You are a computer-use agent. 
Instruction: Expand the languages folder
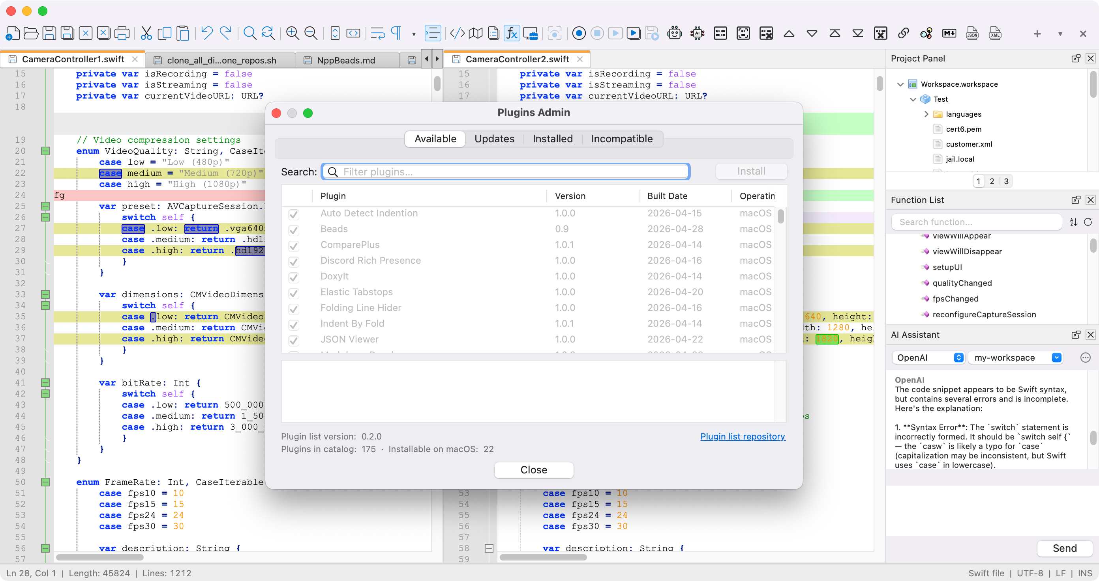pos(926,114)
